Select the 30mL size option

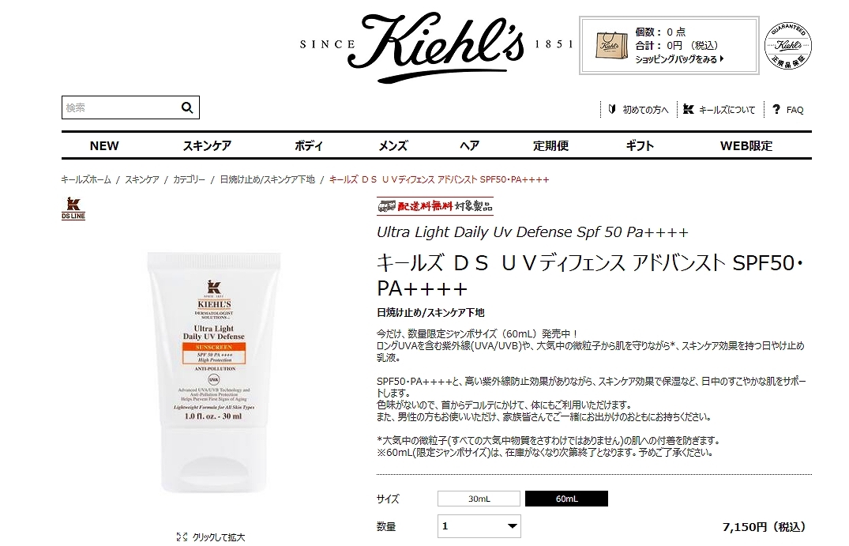[479, 499]
